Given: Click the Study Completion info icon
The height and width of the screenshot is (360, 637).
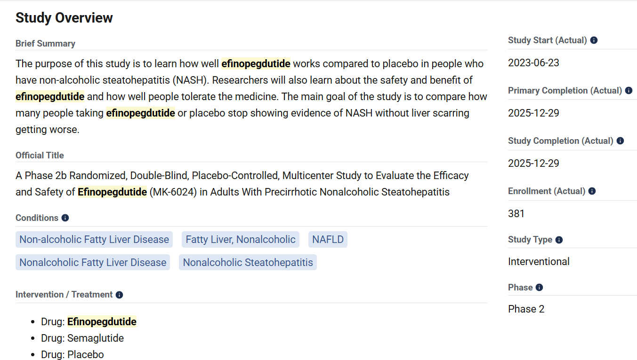Looking at the screenshot, I should pyautogui.click(x=620, y=141).
